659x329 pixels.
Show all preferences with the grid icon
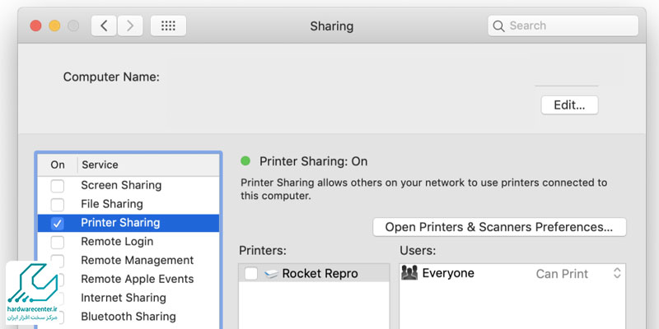click(x=168, y=26)
